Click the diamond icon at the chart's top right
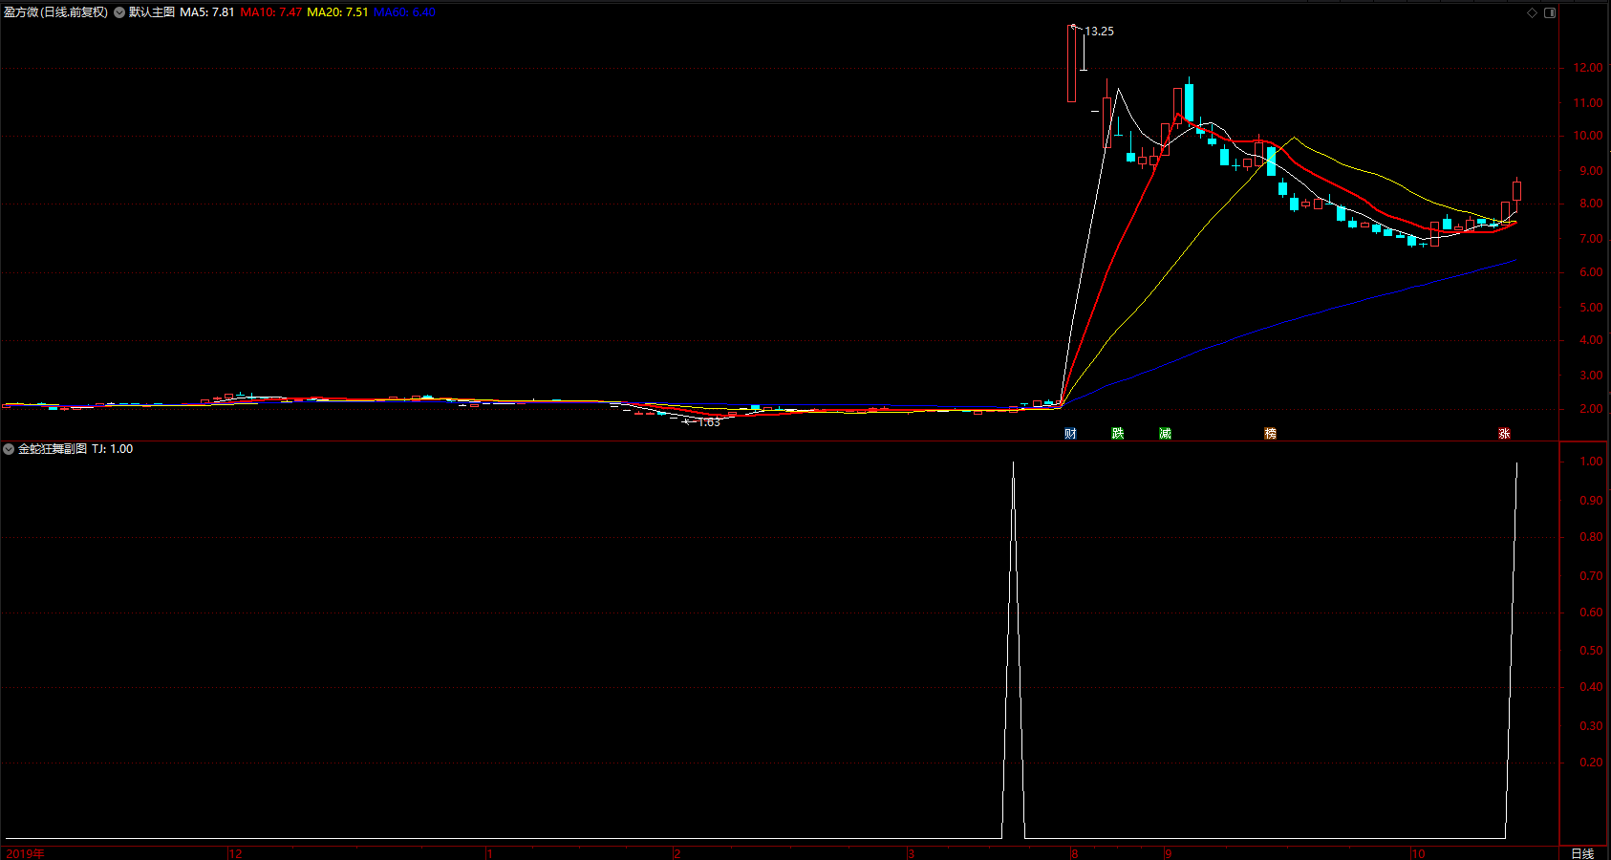The height and width of the screenshot is (860, 1611). point(1532,12)
